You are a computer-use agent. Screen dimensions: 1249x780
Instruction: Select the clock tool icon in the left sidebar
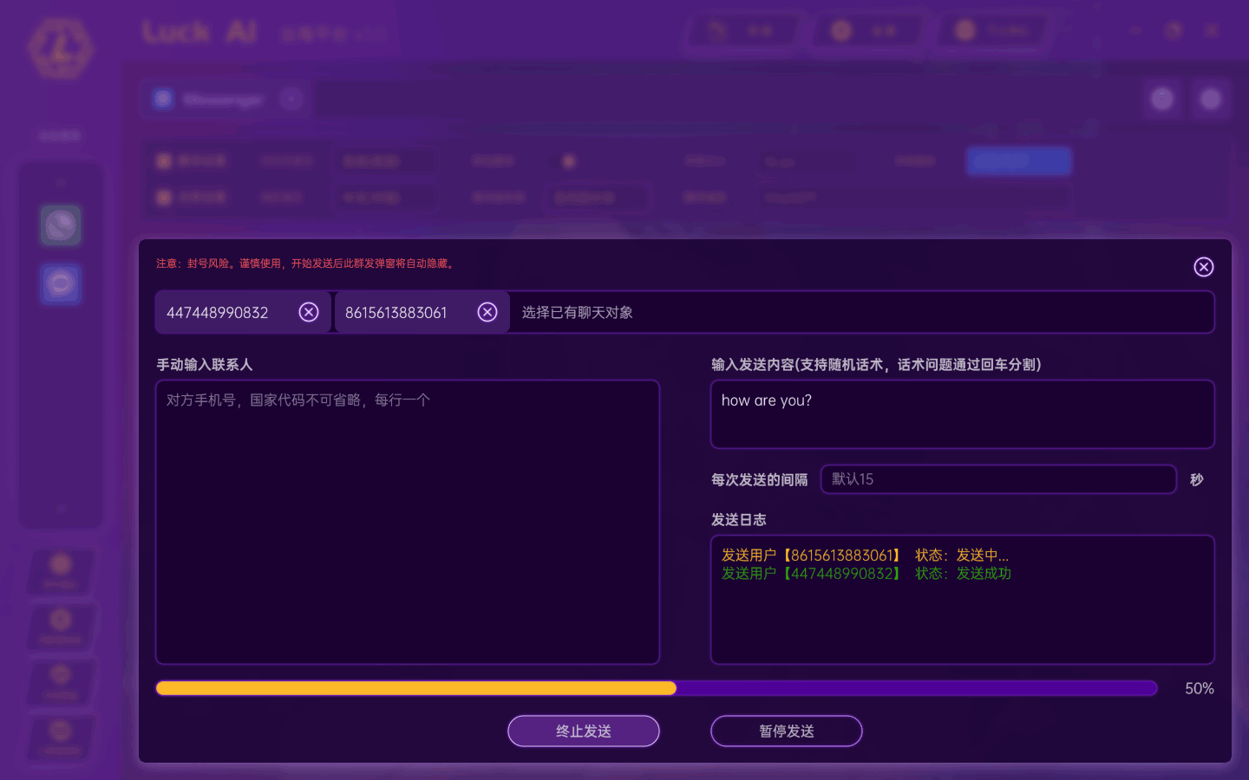tap(60, 225)
